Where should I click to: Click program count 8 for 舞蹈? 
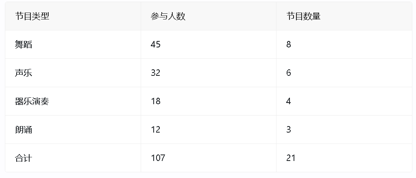tap(289, 45)
